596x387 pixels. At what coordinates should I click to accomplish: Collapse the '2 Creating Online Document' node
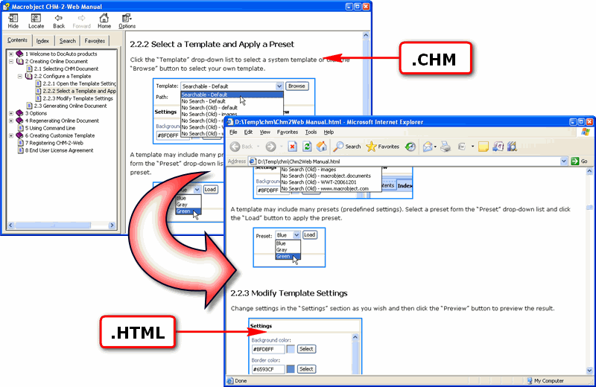point(11,61)
